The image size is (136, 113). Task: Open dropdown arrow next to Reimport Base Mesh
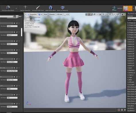tap(16, 8)
